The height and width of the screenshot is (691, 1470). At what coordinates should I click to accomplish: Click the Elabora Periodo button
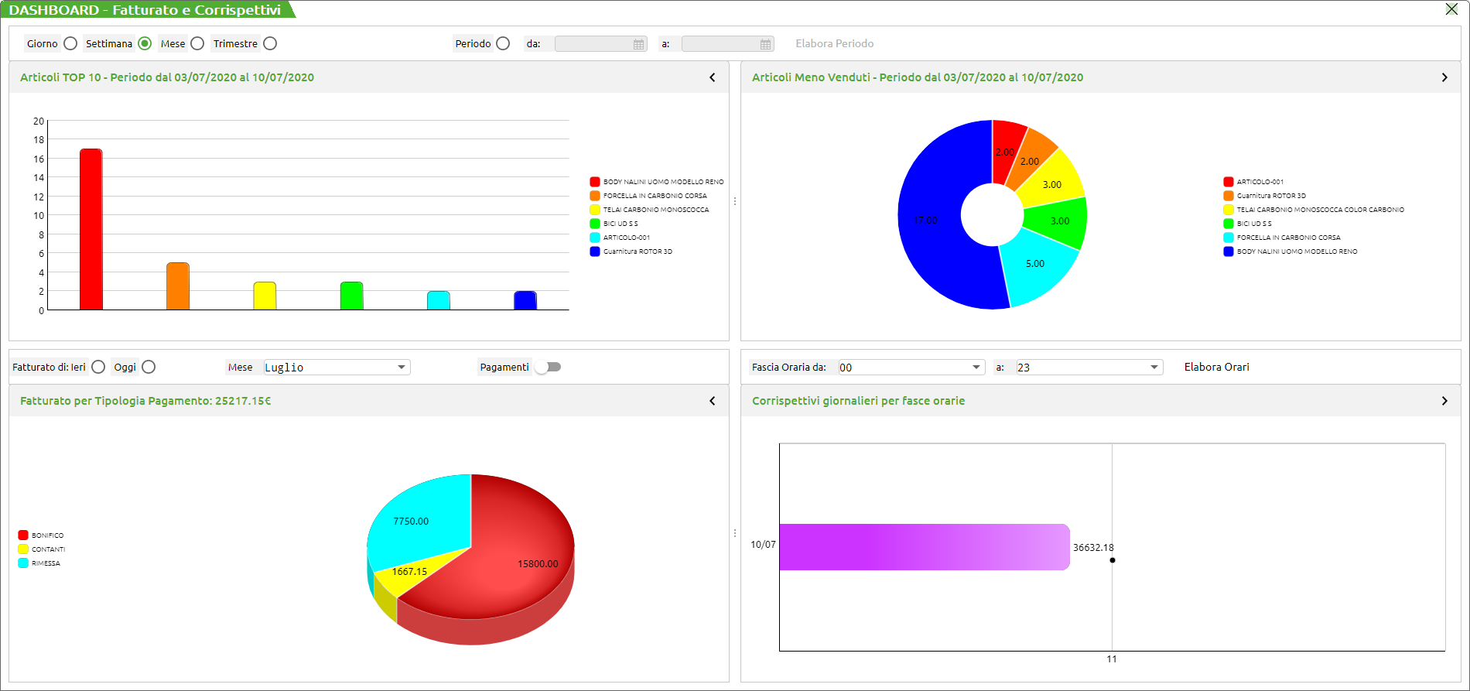point(834,43)
